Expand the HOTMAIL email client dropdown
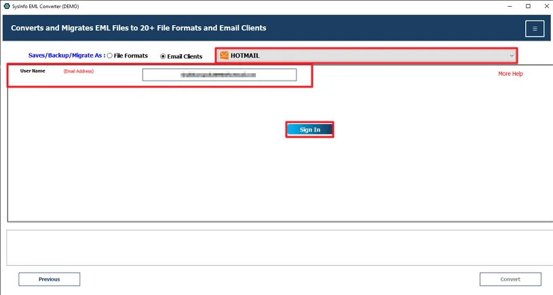The height and width of the screenshot is (295, 553). 366,56
